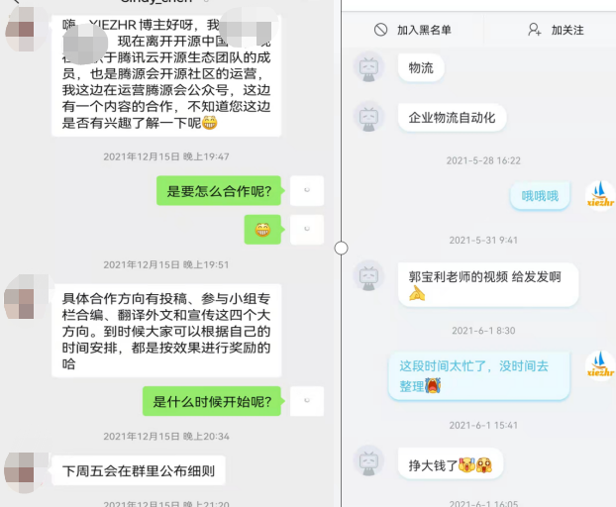Open avatar beside 挣大钱了 message

click(x=368, y=460)
